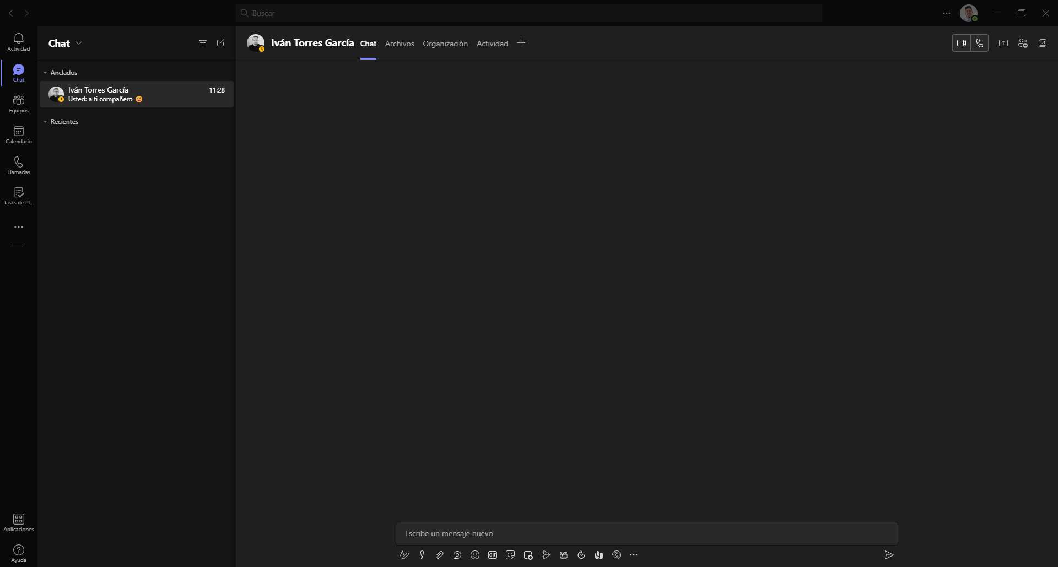Open the sticker picker
The width and height of the screenshot is (1058, 567).
(510, 555)
